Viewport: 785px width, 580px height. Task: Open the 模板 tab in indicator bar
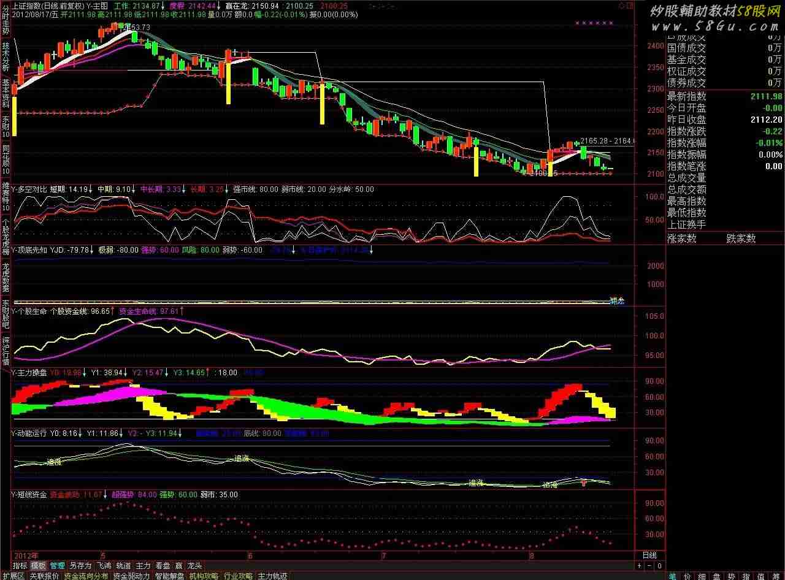[38, 566]
